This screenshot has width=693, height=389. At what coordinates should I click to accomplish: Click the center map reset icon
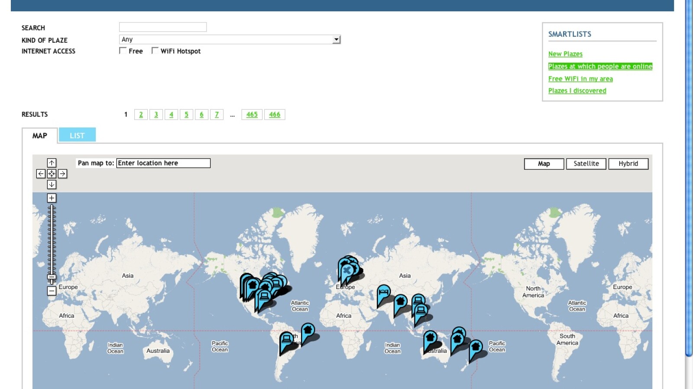[52, 174]
